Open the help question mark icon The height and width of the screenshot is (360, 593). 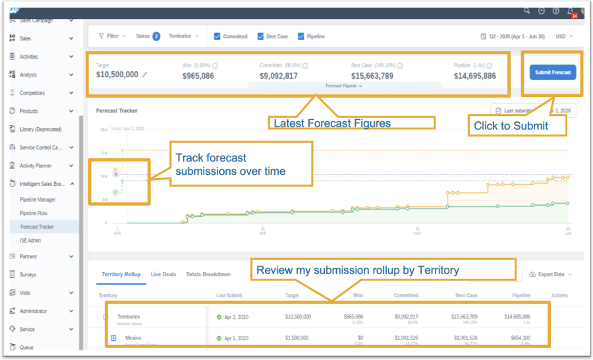pyautogui.click(x=555, y=11)
